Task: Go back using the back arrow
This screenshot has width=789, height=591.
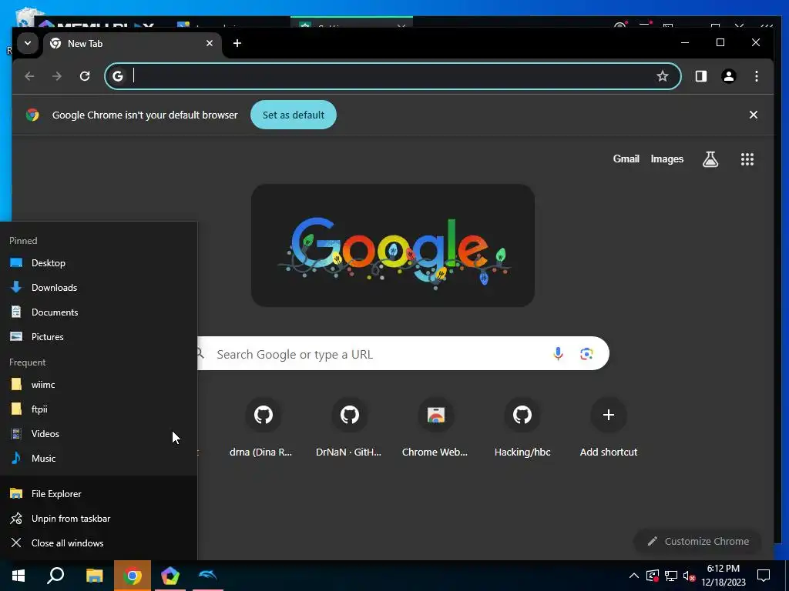Action: [x=30, y=76]
